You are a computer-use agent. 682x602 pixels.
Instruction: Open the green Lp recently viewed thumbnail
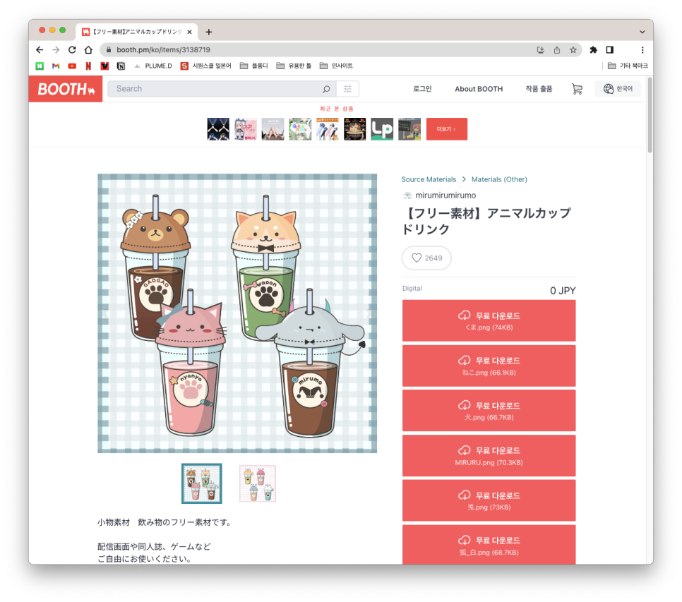pyautogui.click(x=382, y=129)
